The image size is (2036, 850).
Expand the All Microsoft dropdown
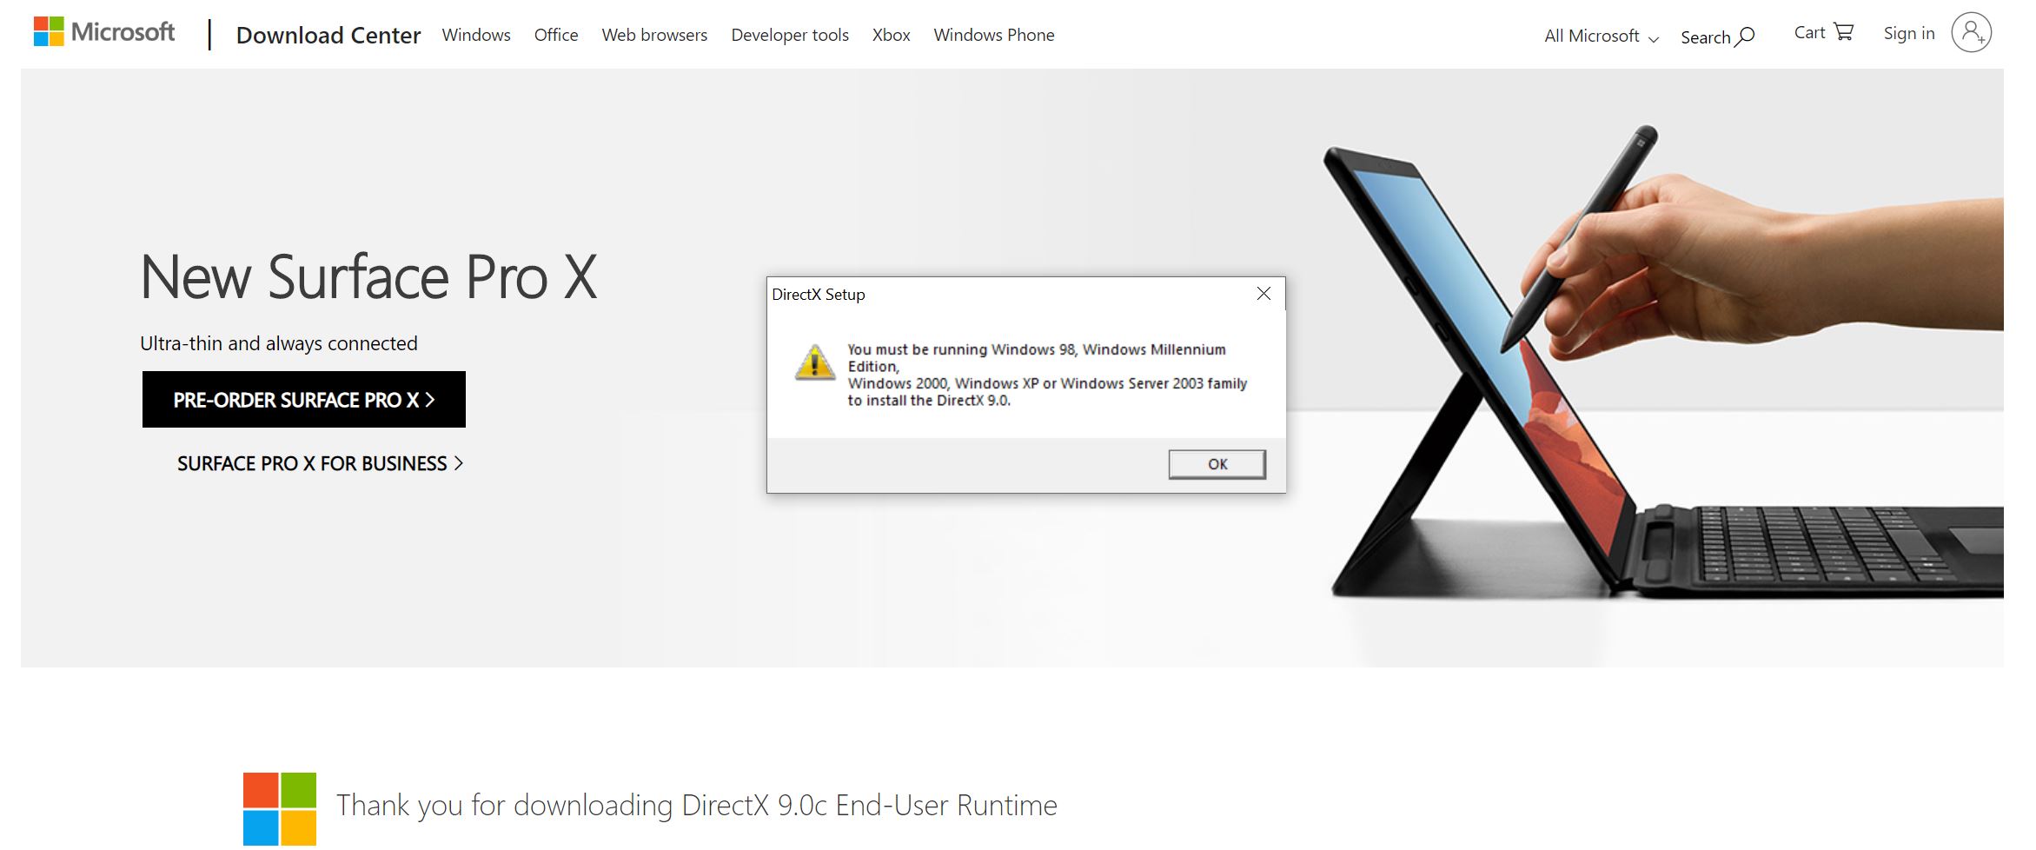pos(1601,37)
